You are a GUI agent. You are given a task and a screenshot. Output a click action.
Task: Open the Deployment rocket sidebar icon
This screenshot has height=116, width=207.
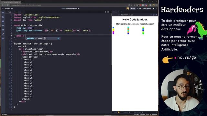coord(3,34)
